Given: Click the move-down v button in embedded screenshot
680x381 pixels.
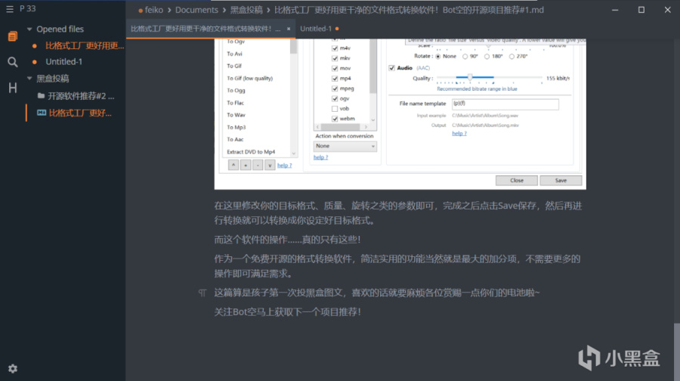Looking at the screenshot, I should click(270, 165).
